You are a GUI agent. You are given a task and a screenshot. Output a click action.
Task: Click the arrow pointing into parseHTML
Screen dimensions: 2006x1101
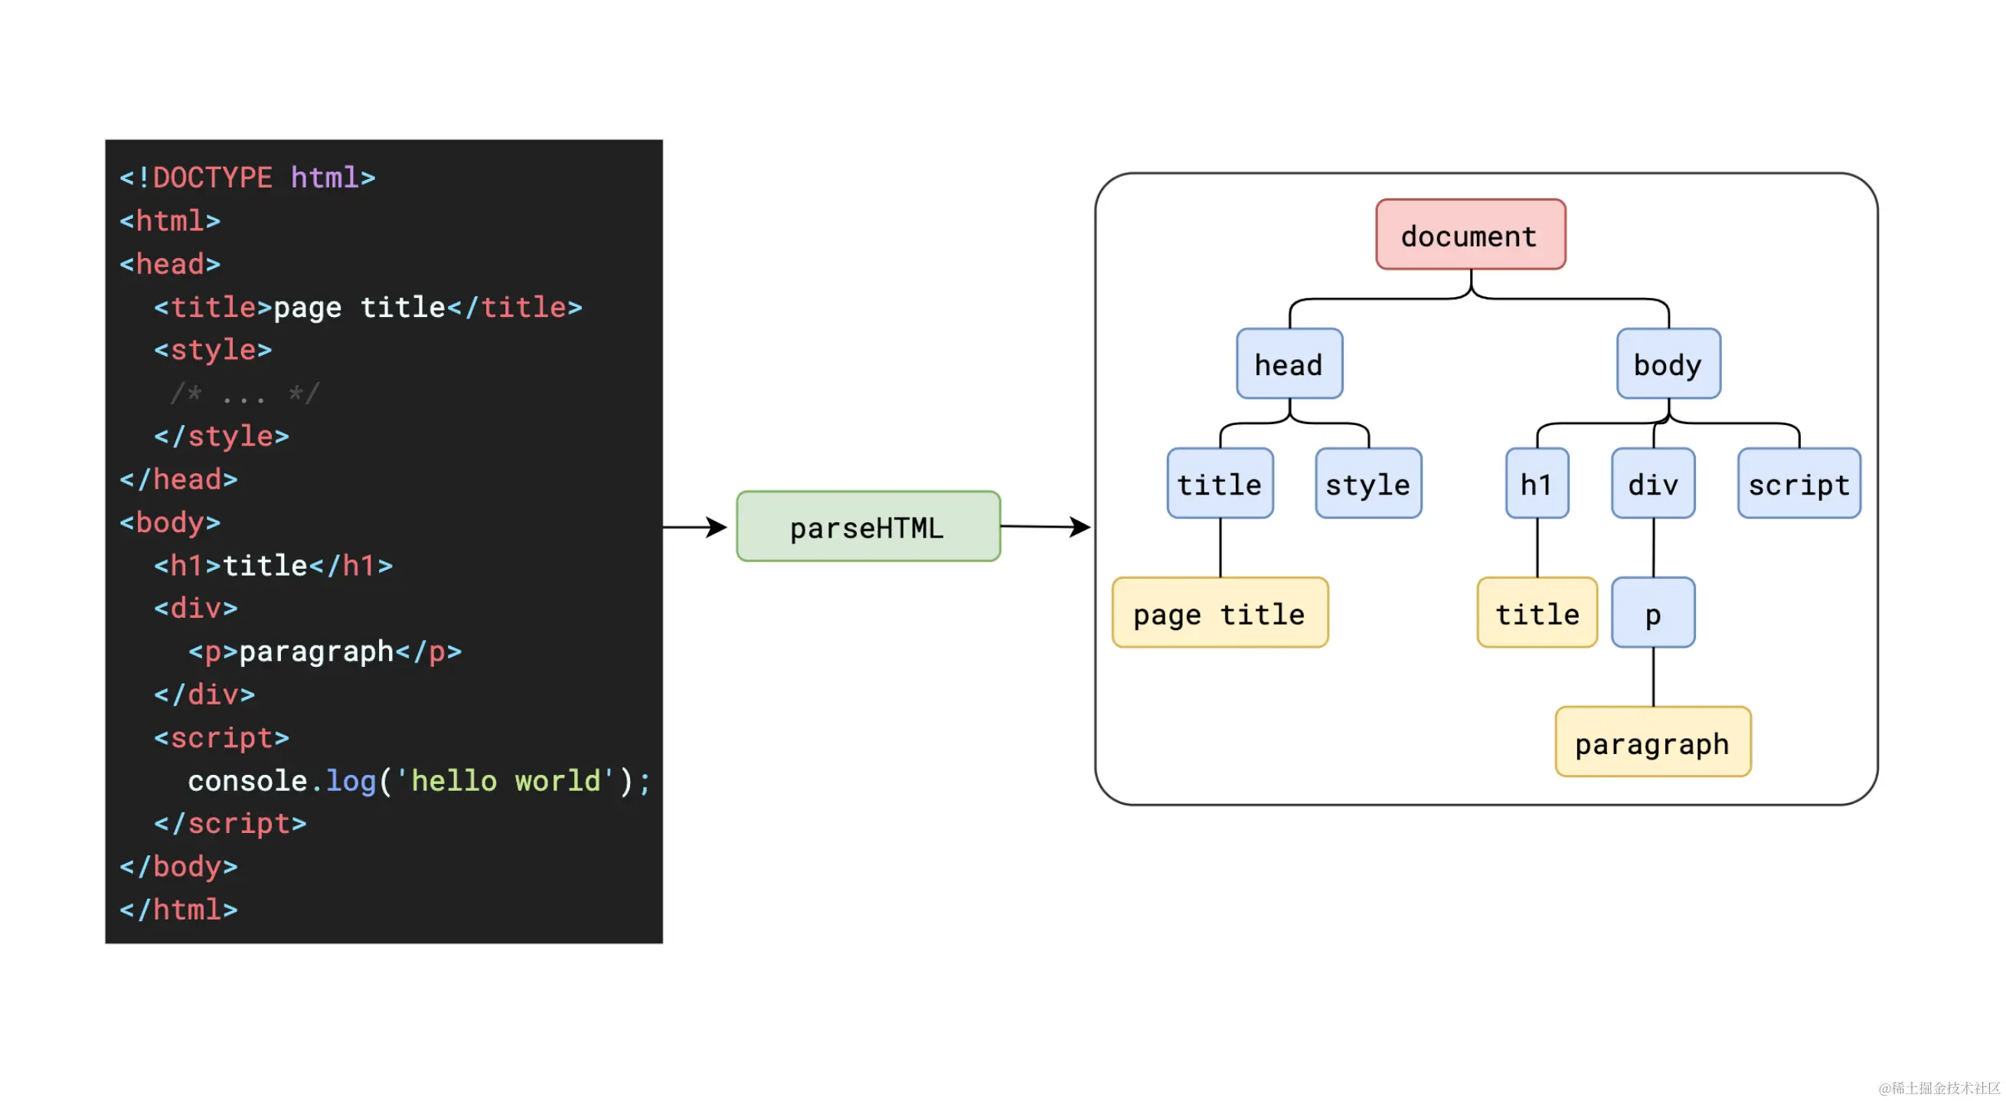click(695, 527)
